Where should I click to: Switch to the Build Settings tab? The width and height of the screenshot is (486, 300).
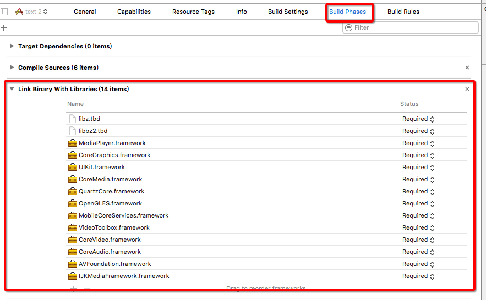click(288, 12)
